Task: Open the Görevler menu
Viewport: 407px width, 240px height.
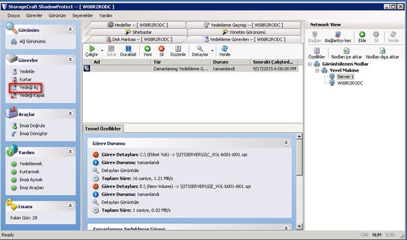Action: pyautogui.click(x=34, y=16)
